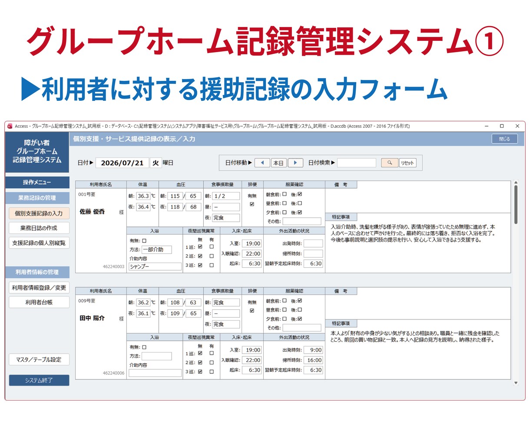This screenshot has height=442, width=530.
Task: Open 夜 食事摂取量 combo for 田中 陽介
Action: point(226,324)
